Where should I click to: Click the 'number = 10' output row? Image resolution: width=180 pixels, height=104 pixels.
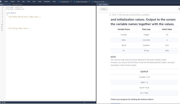(x=144, y=77)
